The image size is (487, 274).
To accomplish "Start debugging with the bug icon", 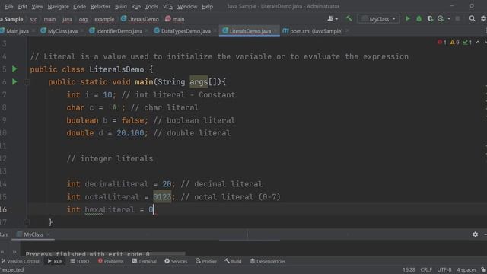I will [x=419, y=19].
